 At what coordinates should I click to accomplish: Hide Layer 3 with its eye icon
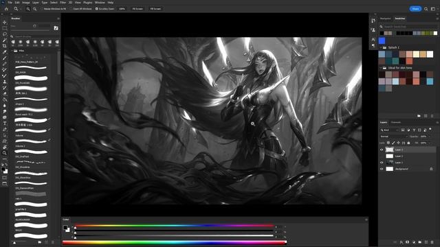(x=382, y=150)
